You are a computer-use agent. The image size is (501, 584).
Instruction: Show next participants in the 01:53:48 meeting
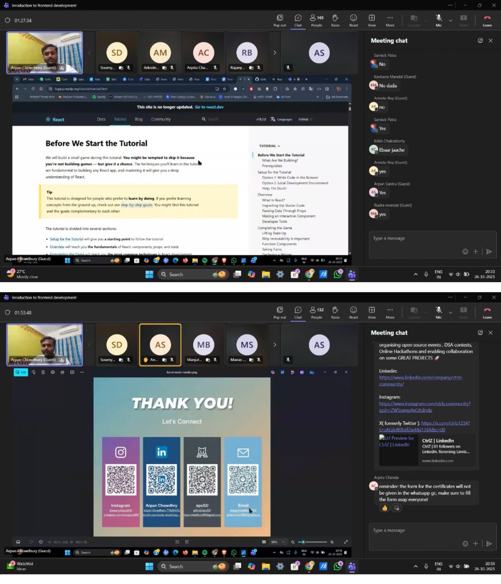coord(275,345)
